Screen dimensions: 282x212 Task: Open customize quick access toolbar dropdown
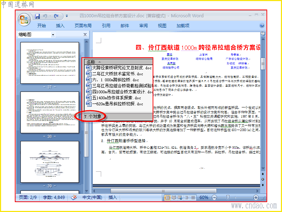tap(67, 16)
